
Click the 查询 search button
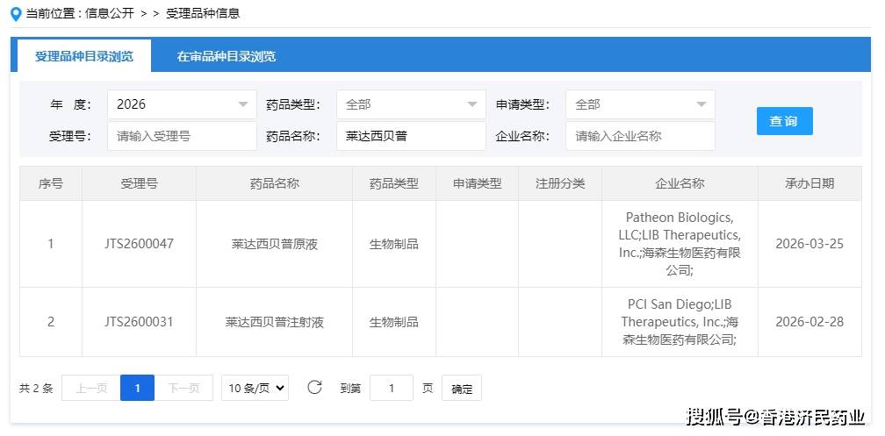pos(785,121)
